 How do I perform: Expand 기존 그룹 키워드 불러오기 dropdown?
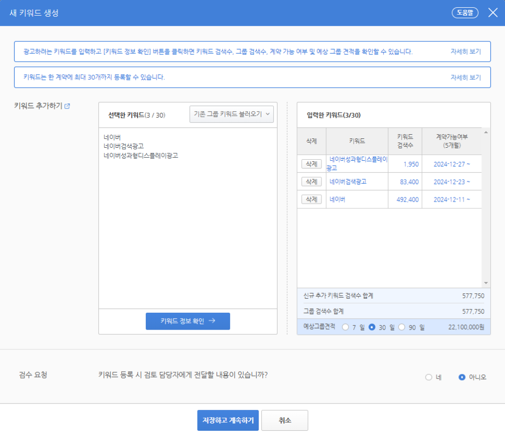[232, 114]
